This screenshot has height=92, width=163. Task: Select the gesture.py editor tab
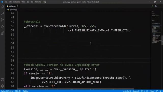[12, 6]
